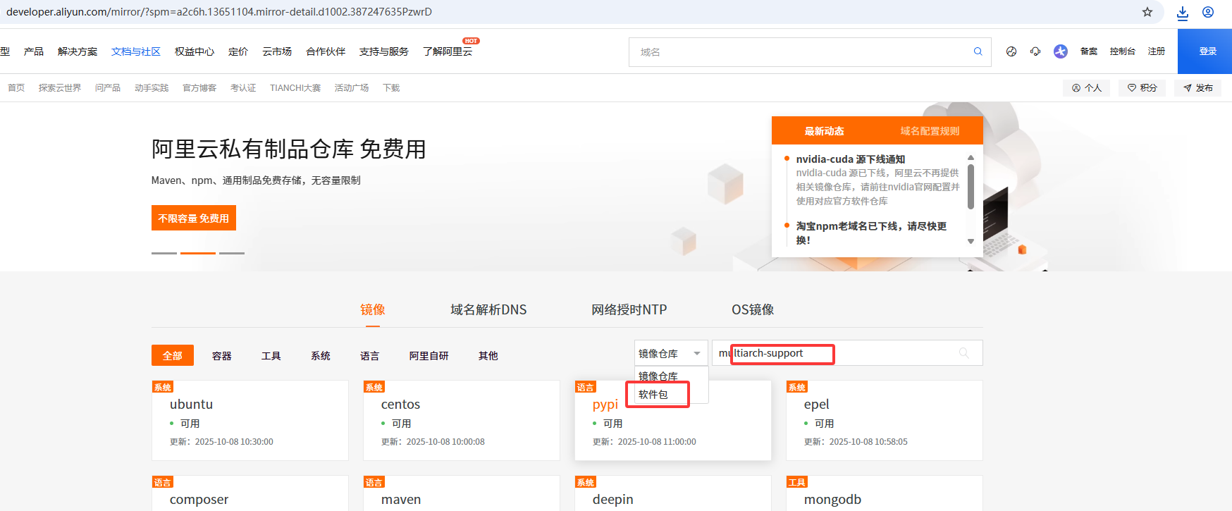1232x511 pixels.
Task: Click the news panel scrollbar thumb
Action: 971,187
